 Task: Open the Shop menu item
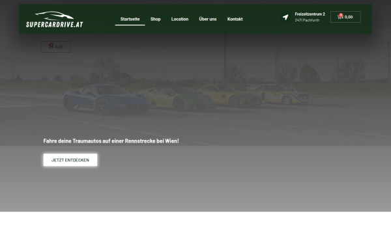point(155,19)
